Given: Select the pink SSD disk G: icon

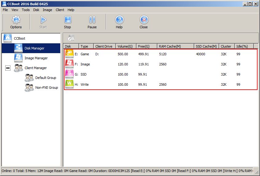Looking at the screenshot, I should 69,74.
